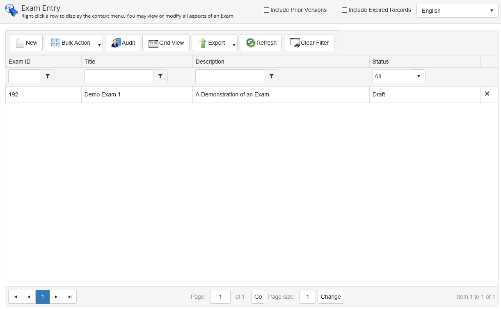The width and height of the screenshot is (501, 309).
Task: Open filter options for Description column
Action: click(x=272, y=76)
